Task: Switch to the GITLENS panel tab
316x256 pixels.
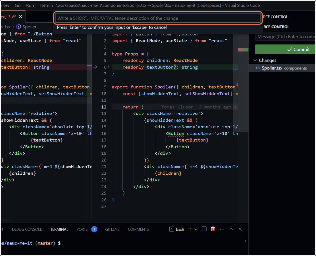Action: (112, 229)
